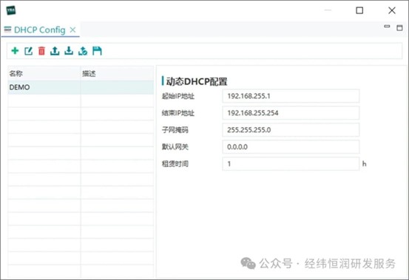409x280 pixels.
Task: Edit the selected DHCP config
Action: tap(28, 51)
